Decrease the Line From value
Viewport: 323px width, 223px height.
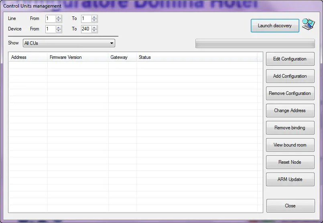[x=59, y=20]
